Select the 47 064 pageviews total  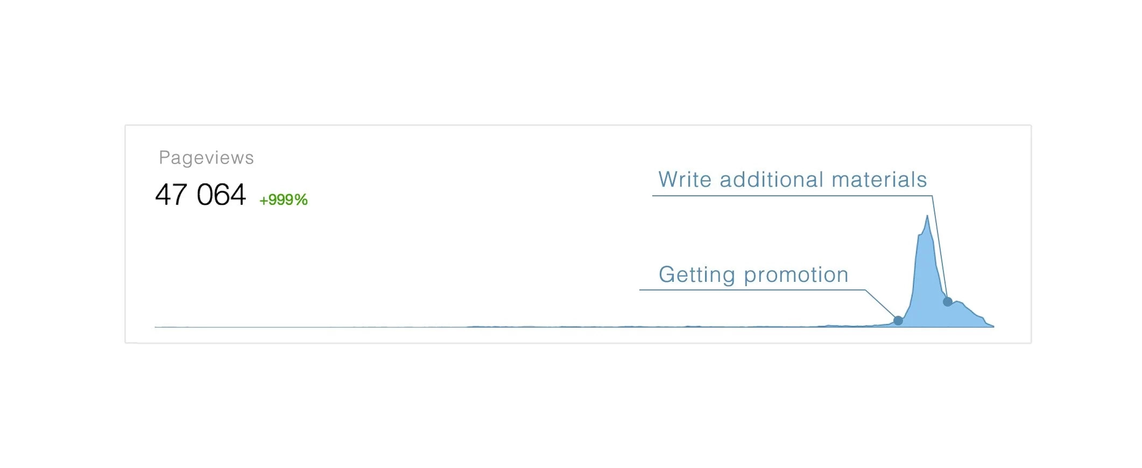pos(200,195)
